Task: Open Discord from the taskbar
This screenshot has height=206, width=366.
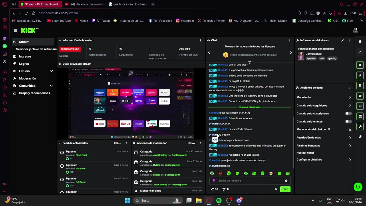Action: [x=239, y=201]
